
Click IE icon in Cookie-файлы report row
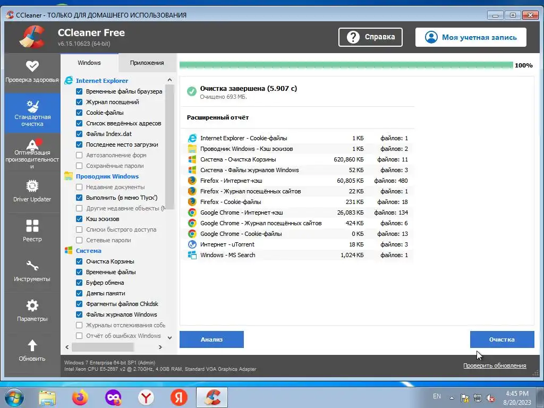click(x=192, y=138)
